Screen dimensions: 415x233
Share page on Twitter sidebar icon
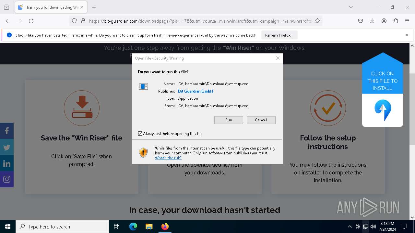click(x=7, y=147)
